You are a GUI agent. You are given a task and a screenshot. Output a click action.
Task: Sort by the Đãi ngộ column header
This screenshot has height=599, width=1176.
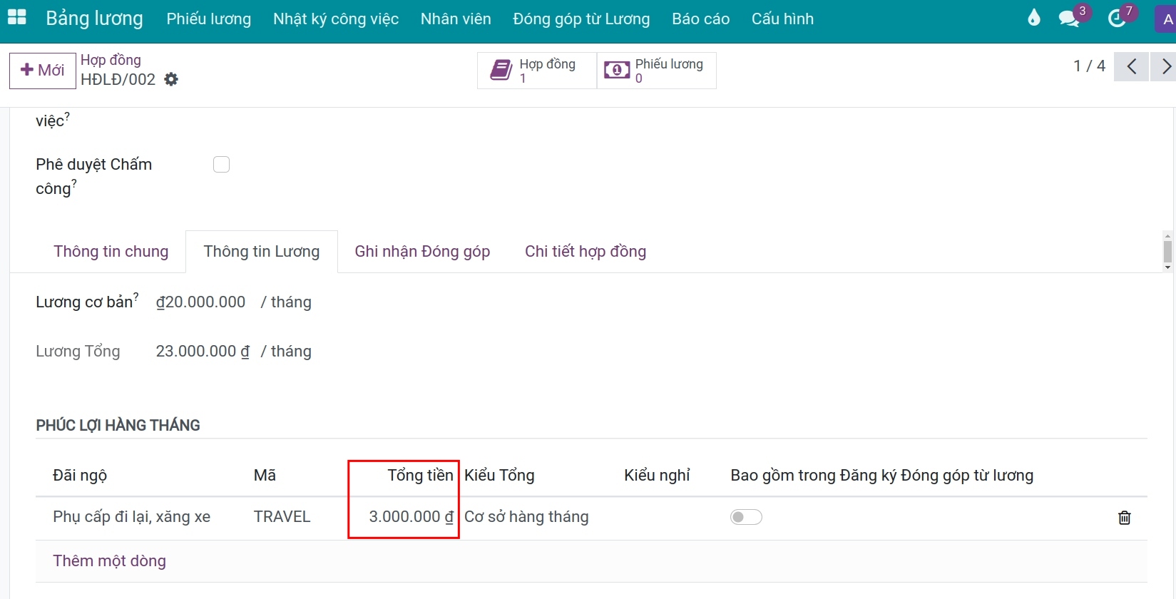(80, 476)
